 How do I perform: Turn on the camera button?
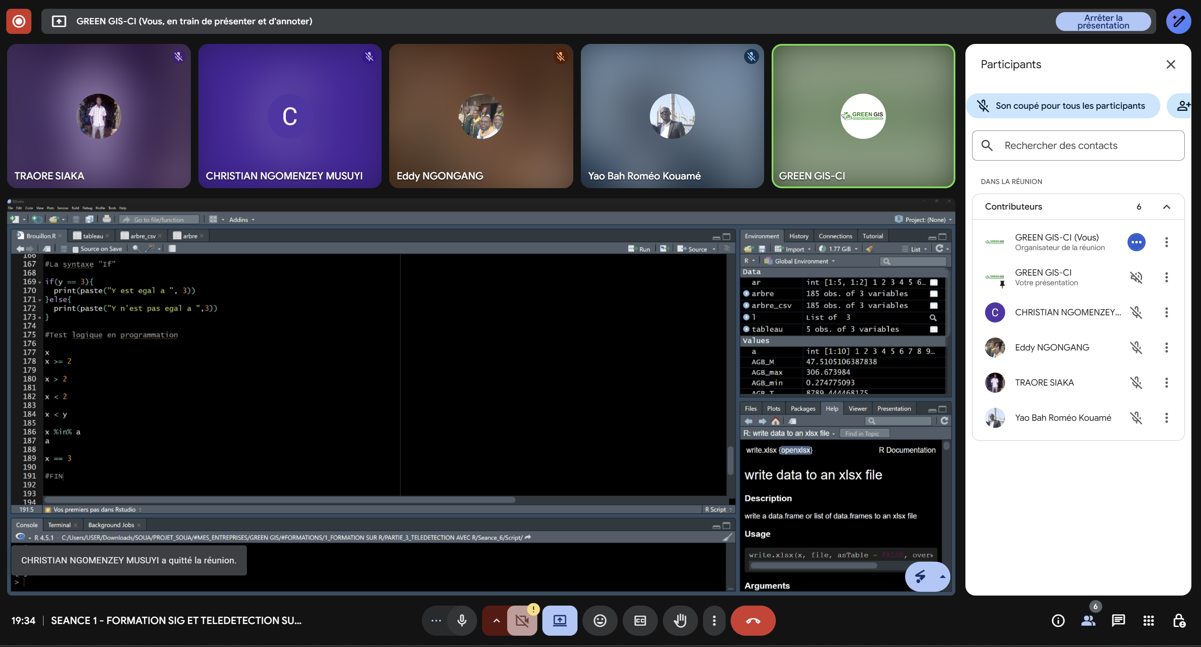(522, 621)
